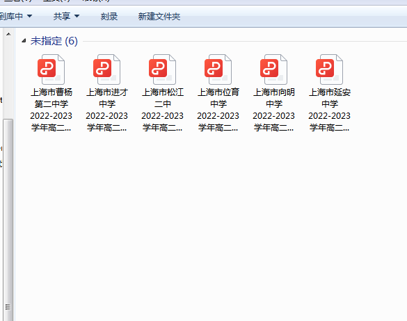Click empty area of the file list
This screenshot has height=321, width=407.
207,220
